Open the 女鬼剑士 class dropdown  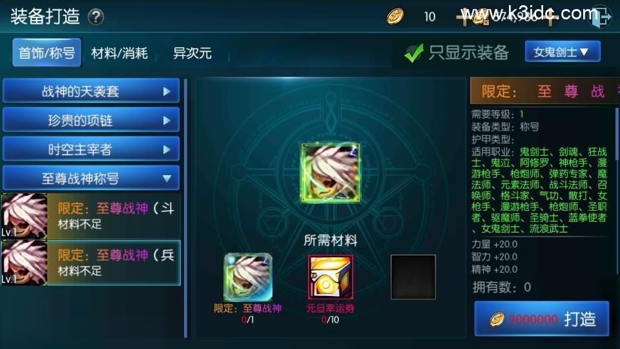tap(563, 52)
